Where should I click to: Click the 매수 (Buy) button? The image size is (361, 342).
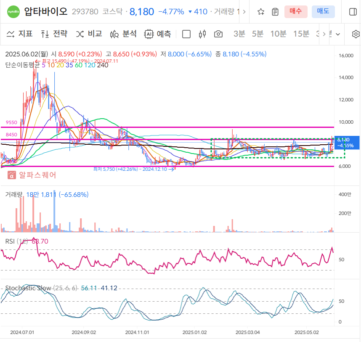[297, 12]
